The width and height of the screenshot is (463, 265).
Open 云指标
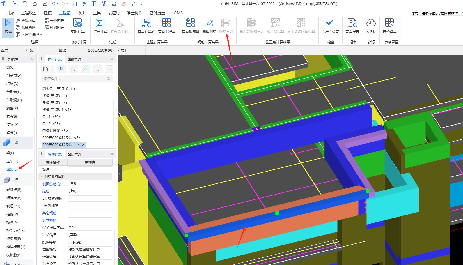[371, 26]
